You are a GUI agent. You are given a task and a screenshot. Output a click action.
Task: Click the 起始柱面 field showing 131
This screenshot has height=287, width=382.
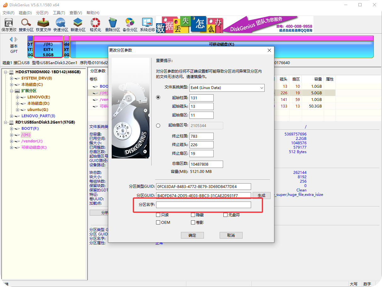point(202,98)
